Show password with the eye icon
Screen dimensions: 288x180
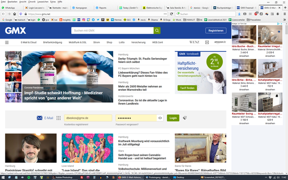pos(160,118)
